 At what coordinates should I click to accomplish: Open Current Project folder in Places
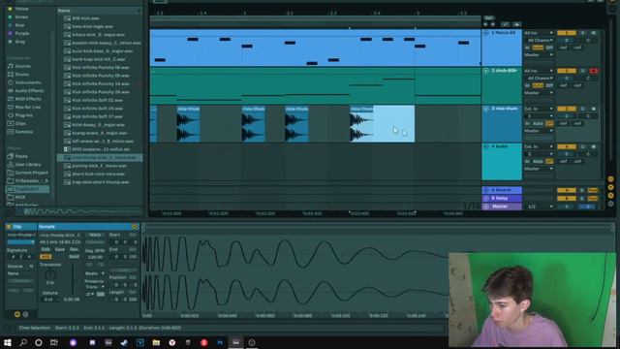tap(28, 173)
